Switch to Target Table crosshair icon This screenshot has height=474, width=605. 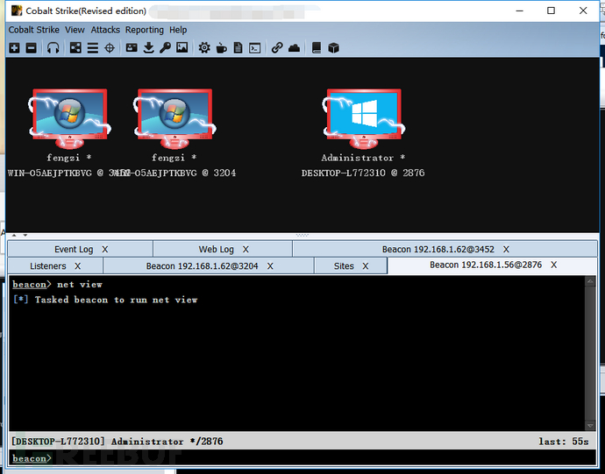110,48
